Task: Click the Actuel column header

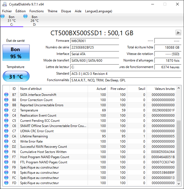Action: [98, 89]
